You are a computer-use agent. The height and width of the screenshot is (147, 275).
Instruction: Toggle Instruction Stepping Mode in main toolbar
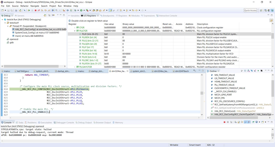(x=53, y=10)
